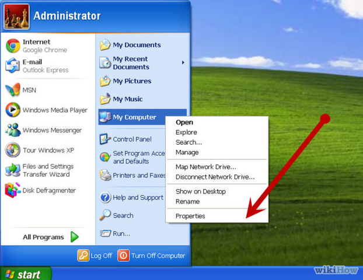Click the red Turn Off Computer icon
Viewport: 363px width, 280px height.
pos(123,256)
